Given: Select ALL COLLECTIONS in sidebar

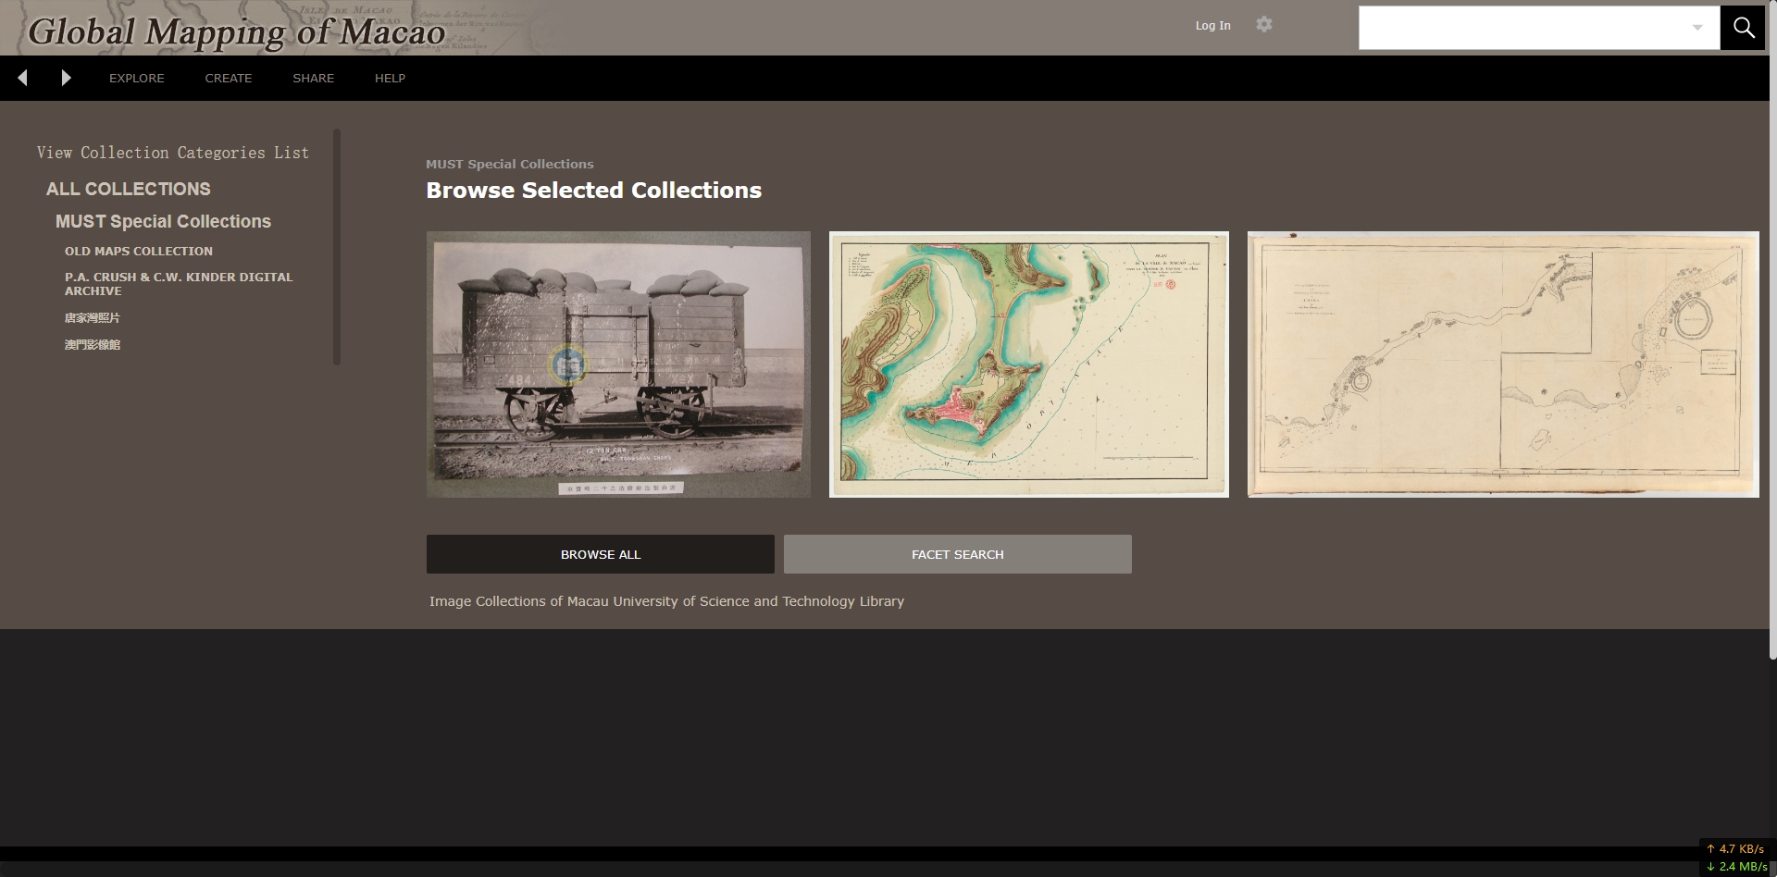Looking at the screenshot, I should tap(129, 189).
